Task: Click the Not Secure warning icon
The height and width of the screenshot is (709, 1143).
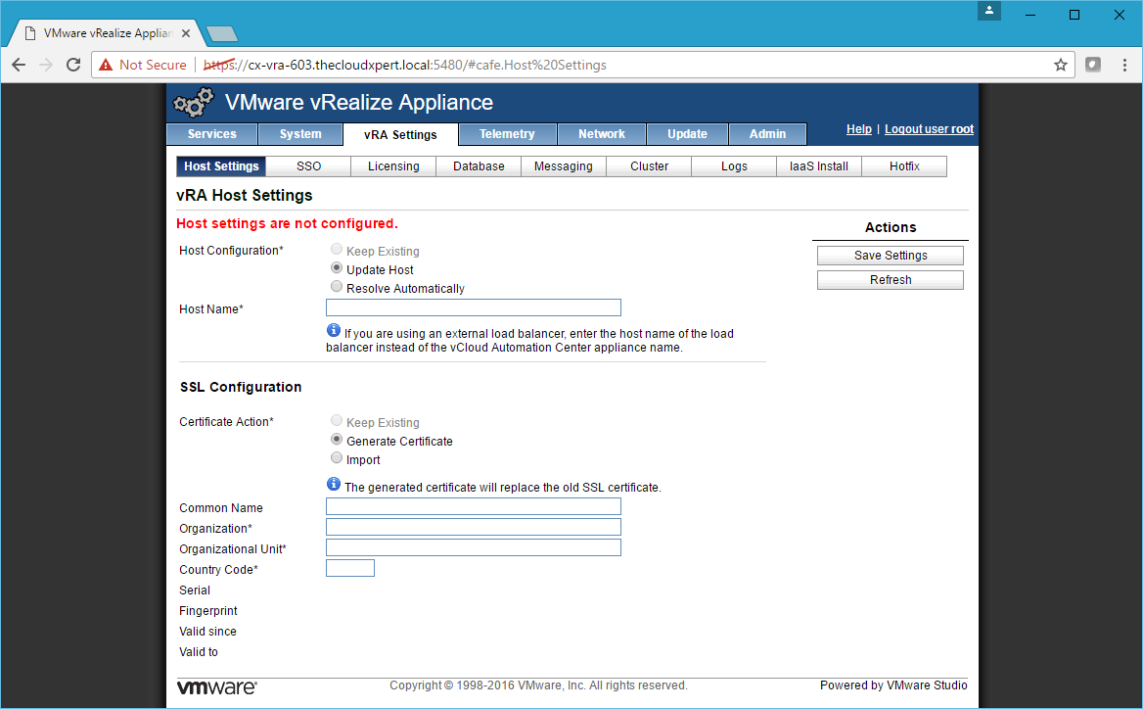Action: tap(106, 65)
